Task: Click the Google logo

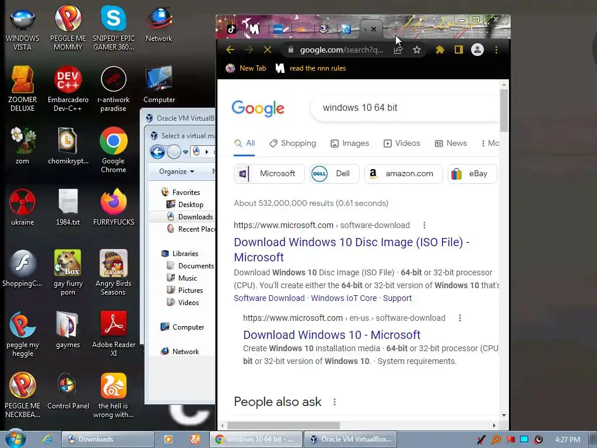Action: click(x=258, y=108)
